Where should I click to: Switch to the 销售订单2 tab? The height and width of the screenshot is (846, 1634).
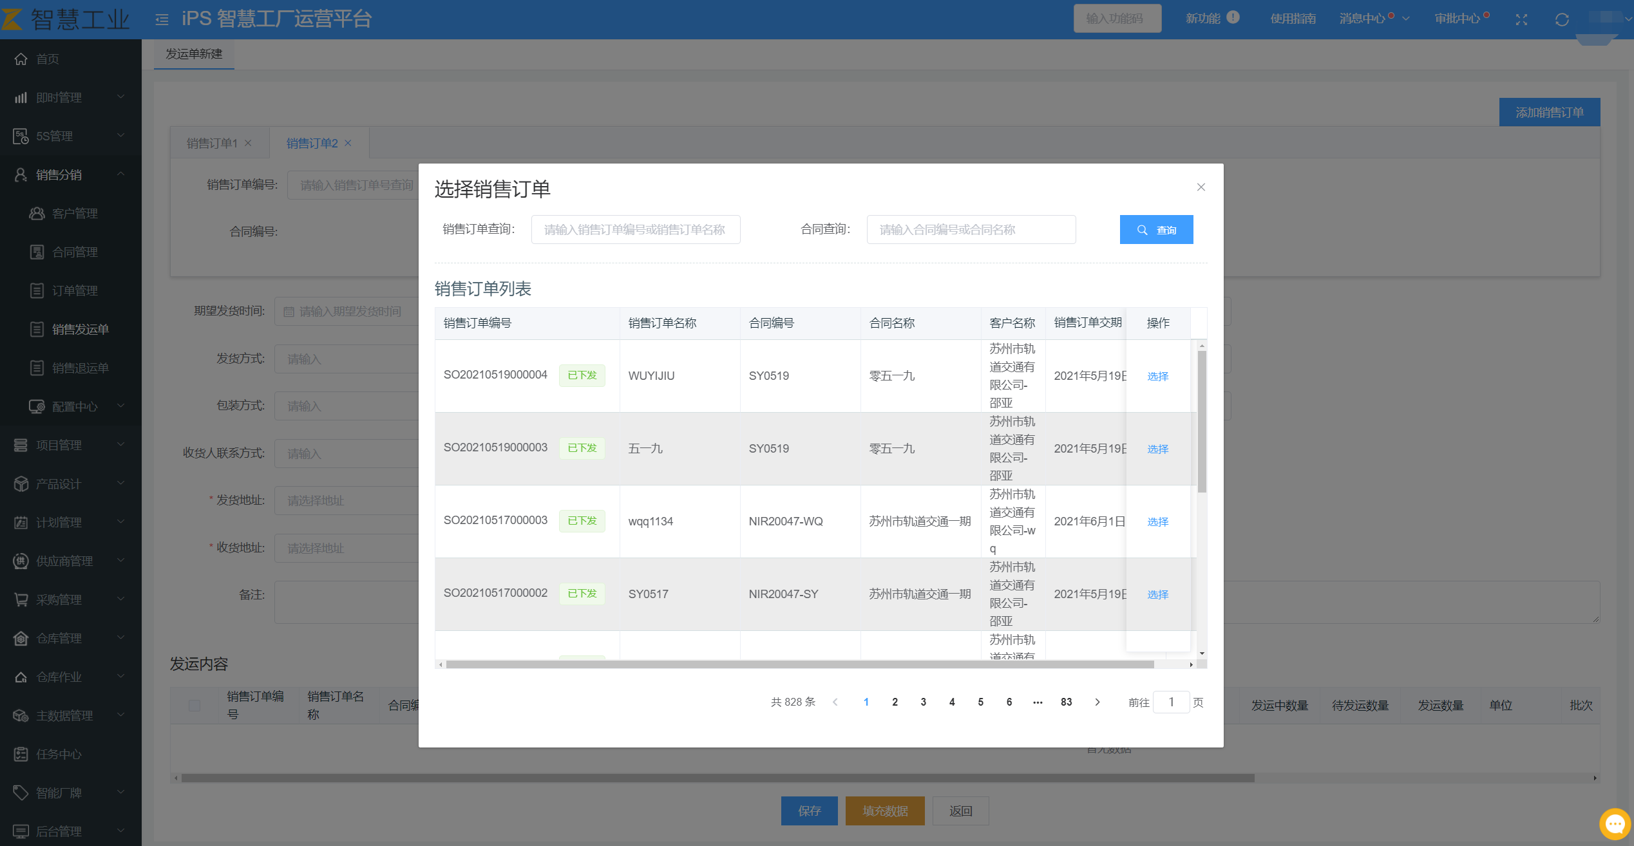tap(312, 144)
